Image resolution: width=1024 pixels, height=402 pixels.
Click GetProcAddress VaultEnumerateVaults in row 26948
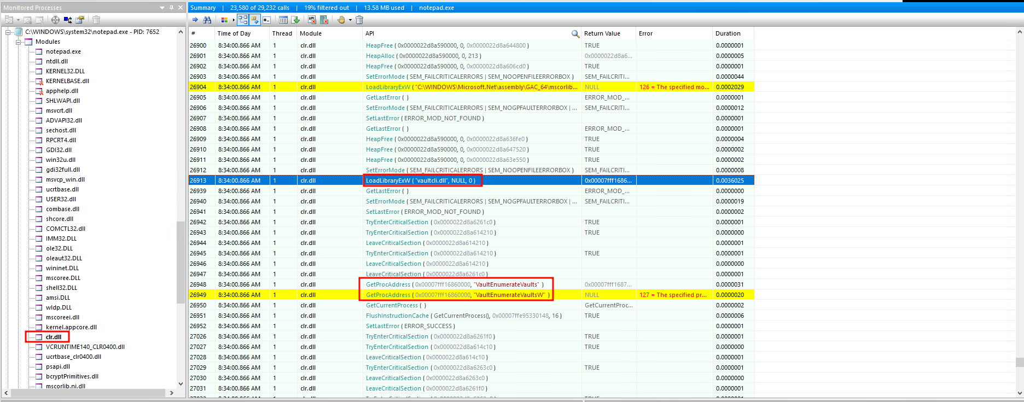click(x=455, y=284)
